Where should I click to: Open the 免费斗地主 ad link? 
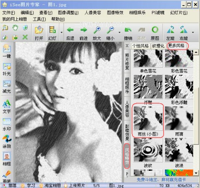tap(161, 180)
